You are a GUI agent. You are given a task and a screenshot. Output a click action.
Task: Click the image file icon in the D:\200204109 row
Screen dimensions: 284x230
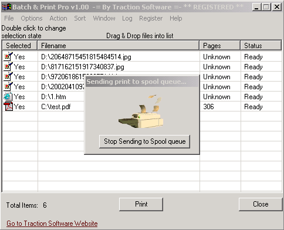click(8, 86)
